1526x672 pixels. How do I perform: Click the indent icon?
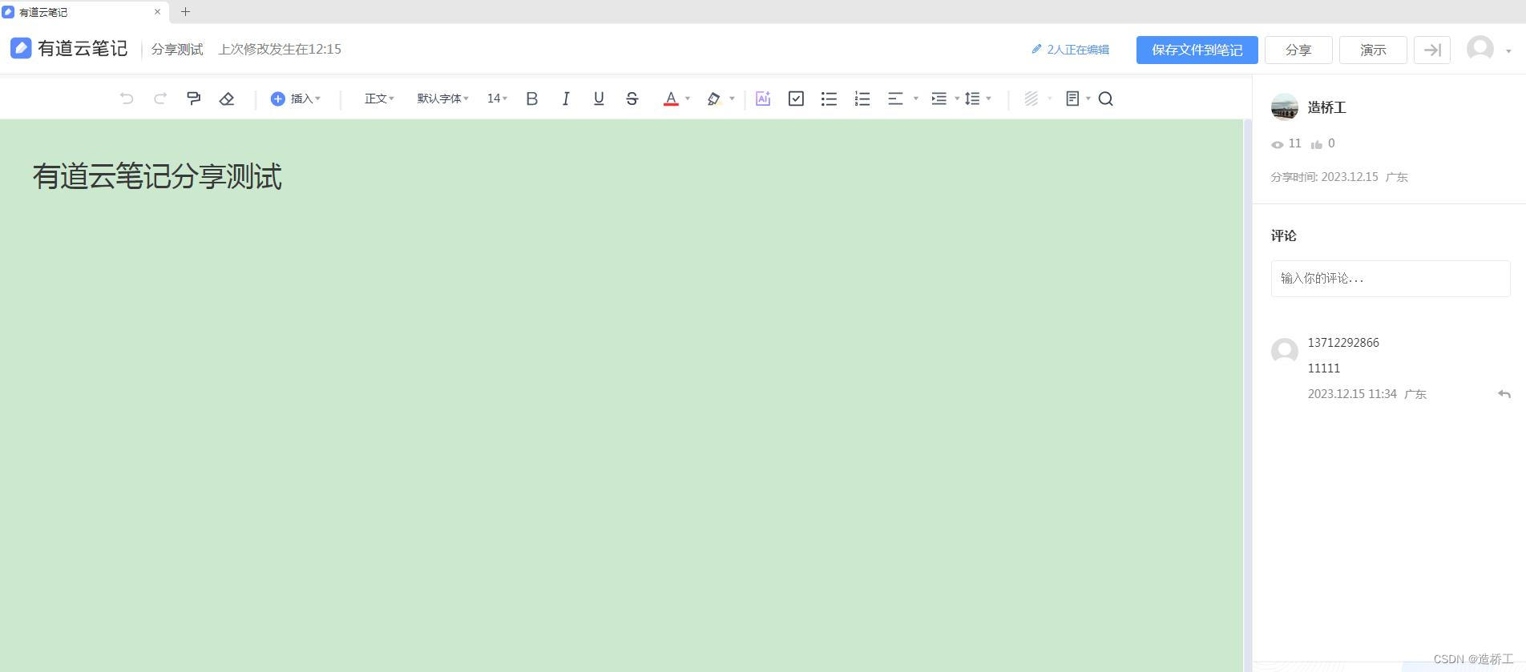point(939,99)
